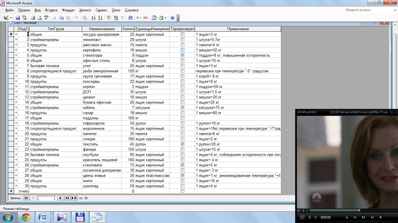Viewport: 398px width, 223px height.
Task: Go to last record navigation button
Action: click(67, 198)
